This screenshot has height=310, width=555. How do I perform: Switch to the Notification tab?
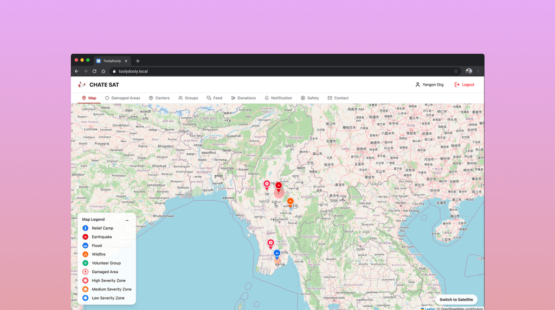tap(278, 98)
